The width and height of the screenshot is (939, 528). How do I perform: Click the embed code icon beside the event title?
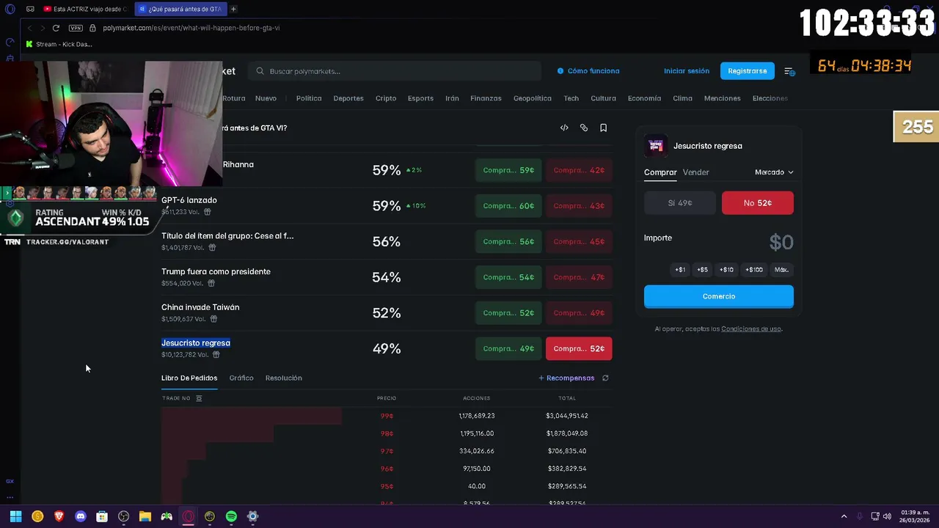pyautogui.click(x=564, y=128)
